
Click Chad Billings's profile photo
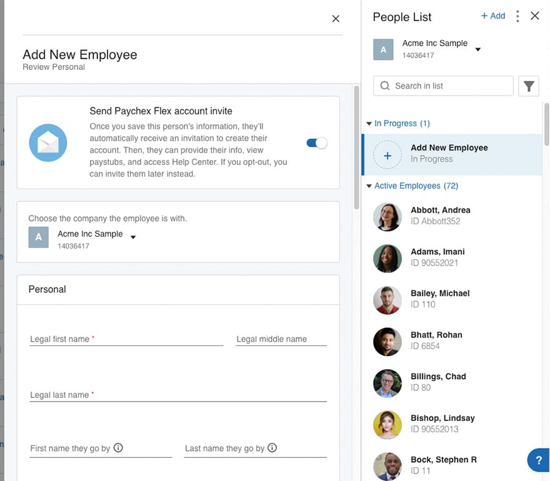[387, 383]
